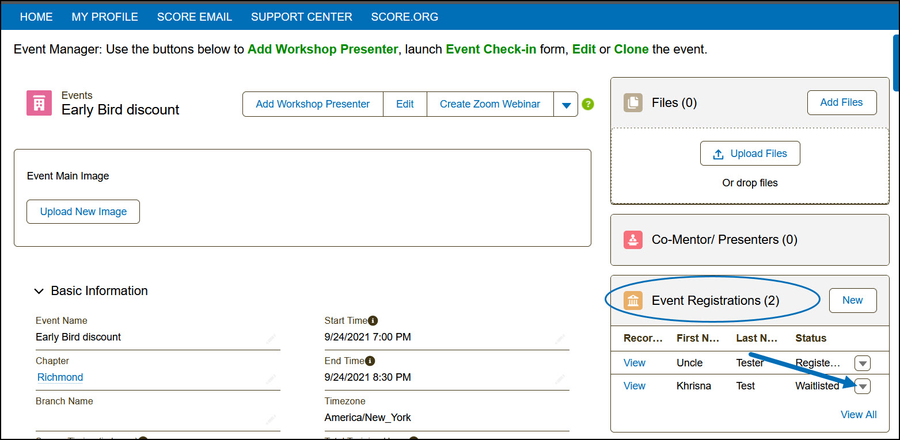Collapse the Basic Information section
The image size is (900, 440).
point(39,291)
